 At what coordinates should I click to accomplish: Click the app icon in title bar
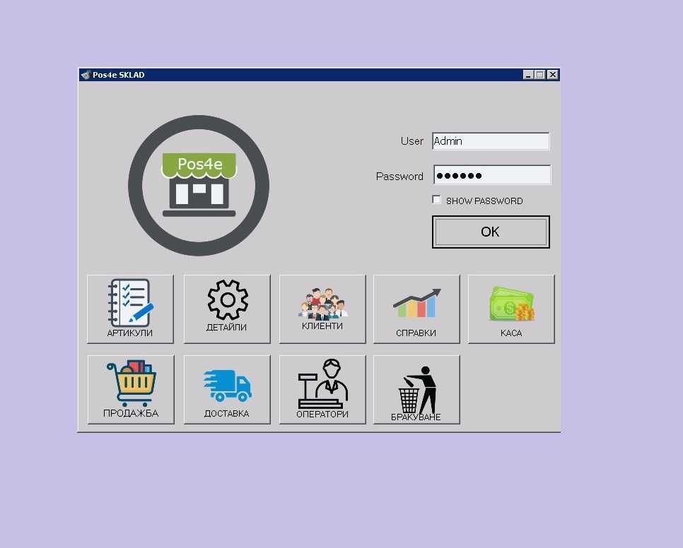pyautogui.click(x=86, y=75)
